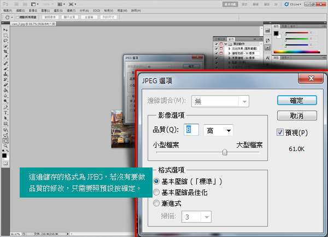Viewport: 328px width, 237px height.
Task: Collapse the 預設動作 action set triangle
Action: [x=226, y=44]
